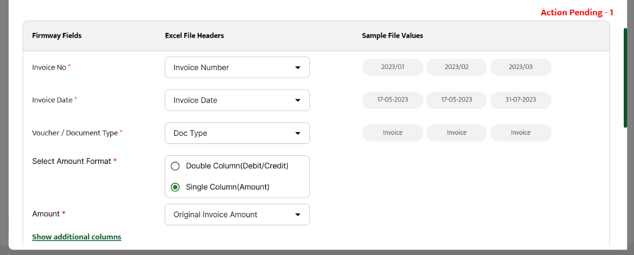
Task: Click the green vertical scrollbar
Action: click(x=625, y=78)
